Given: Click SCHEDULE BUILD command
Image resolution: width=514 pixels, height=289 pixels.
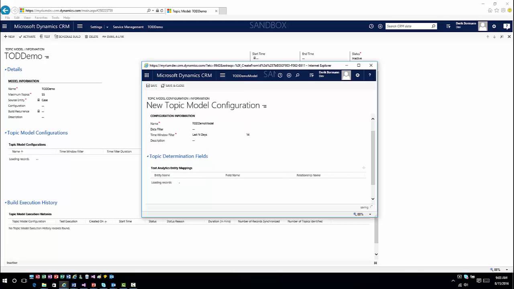Looking at the screenshot, I should (x=67, y=37).
